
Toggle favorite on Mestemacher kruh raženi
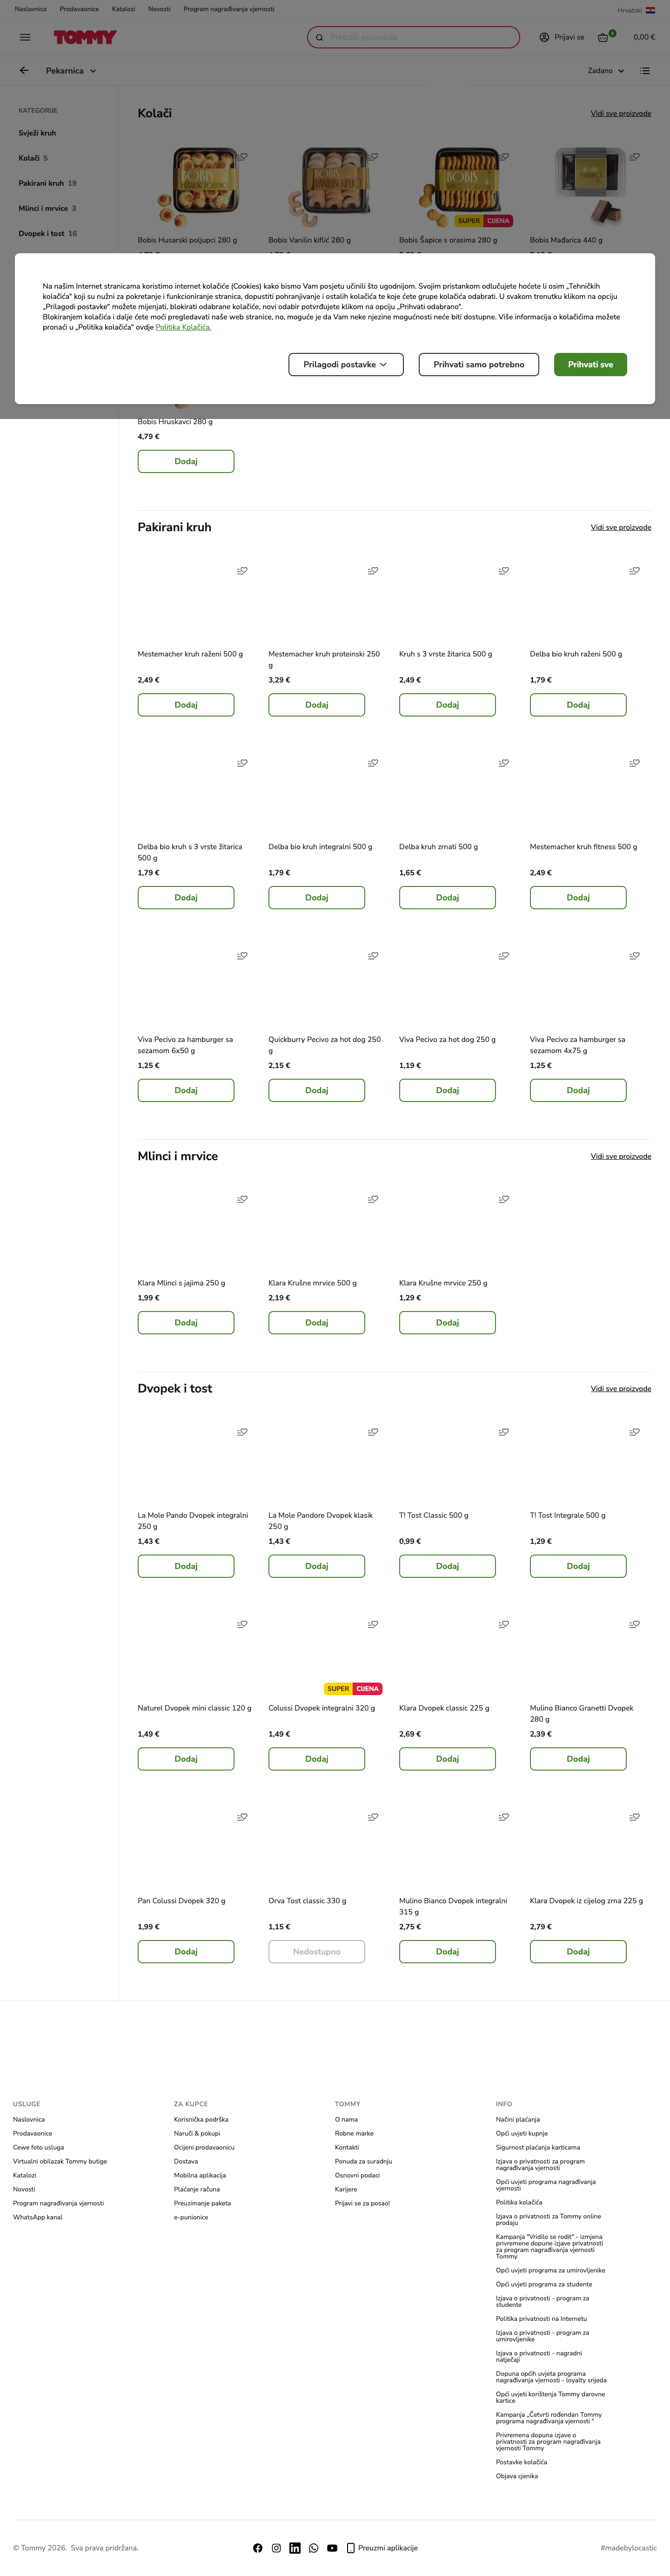tap(242, 571)
